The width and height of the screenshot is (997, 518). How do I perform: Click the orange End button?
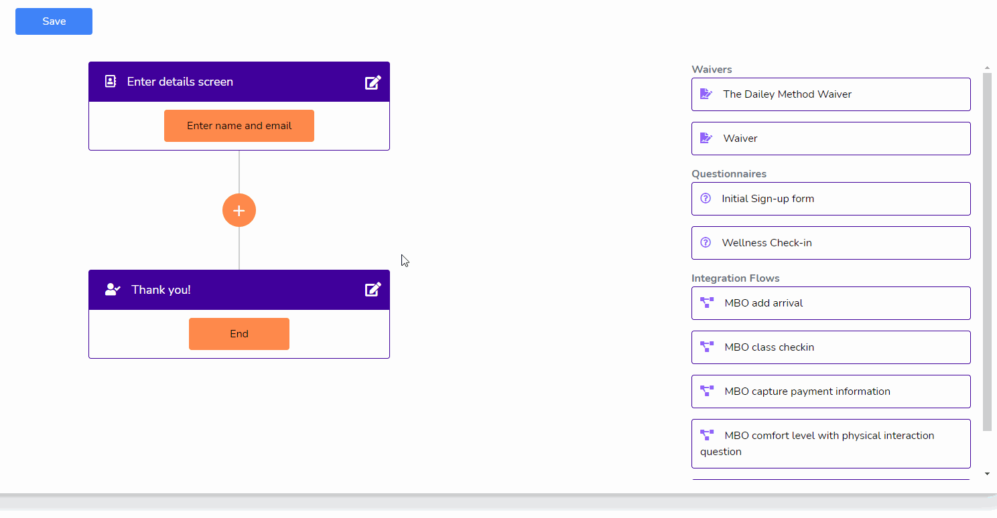click(x=239, y=334)
